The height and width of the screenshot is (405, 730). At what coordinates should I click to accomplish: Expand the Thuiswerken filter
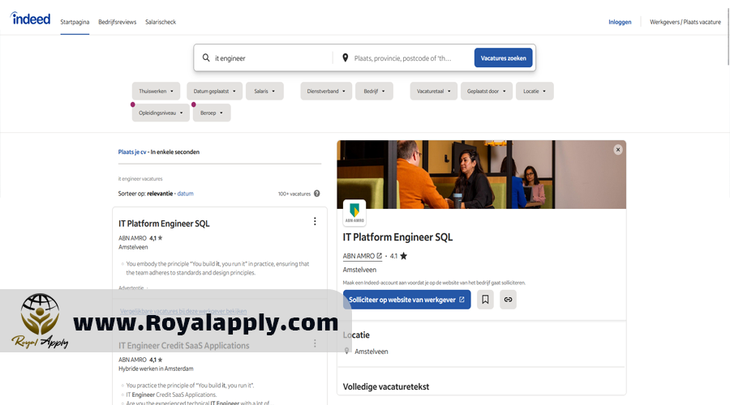point(156,92)
